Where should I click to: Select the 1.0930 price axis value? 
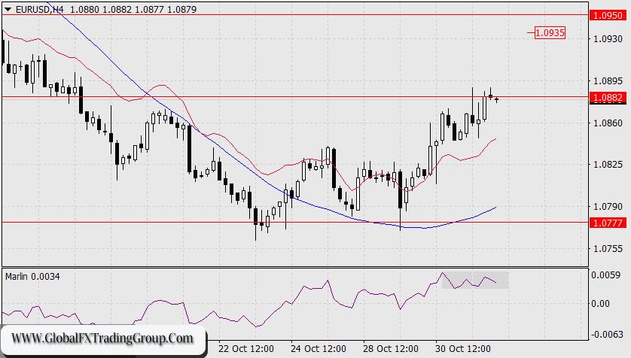608,39
